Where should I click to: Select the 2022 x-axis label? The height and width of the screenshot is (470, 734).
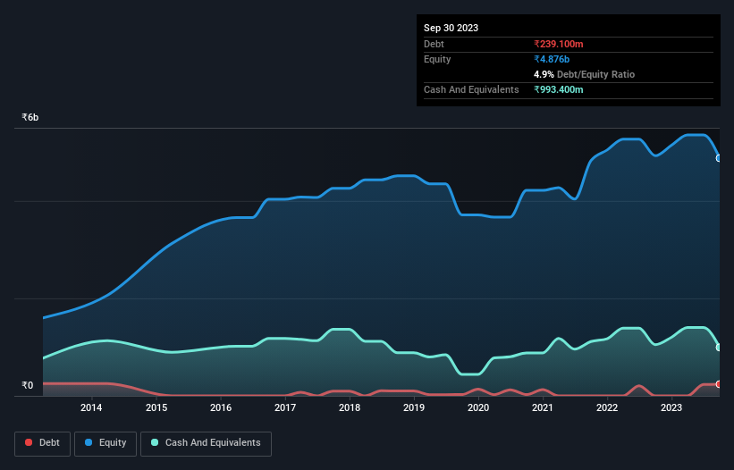point(607,407)
